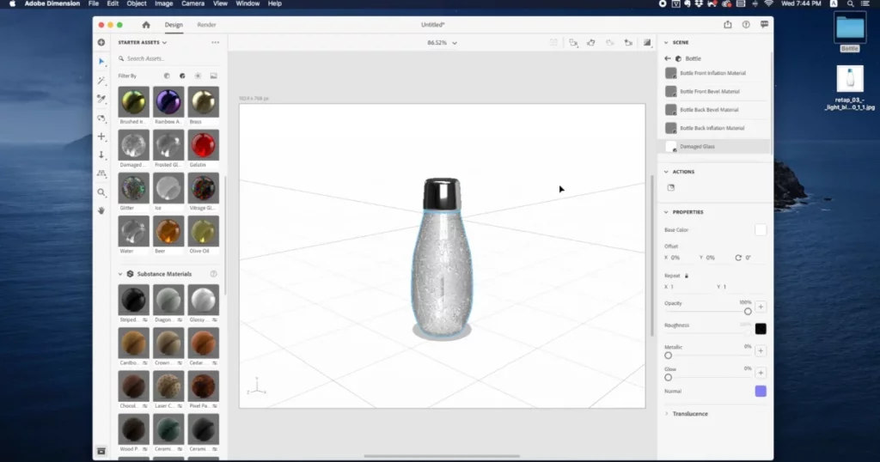Select Bottle Back Inflation Material
This screenshot has width=880, height=462.
click(714, 129)
